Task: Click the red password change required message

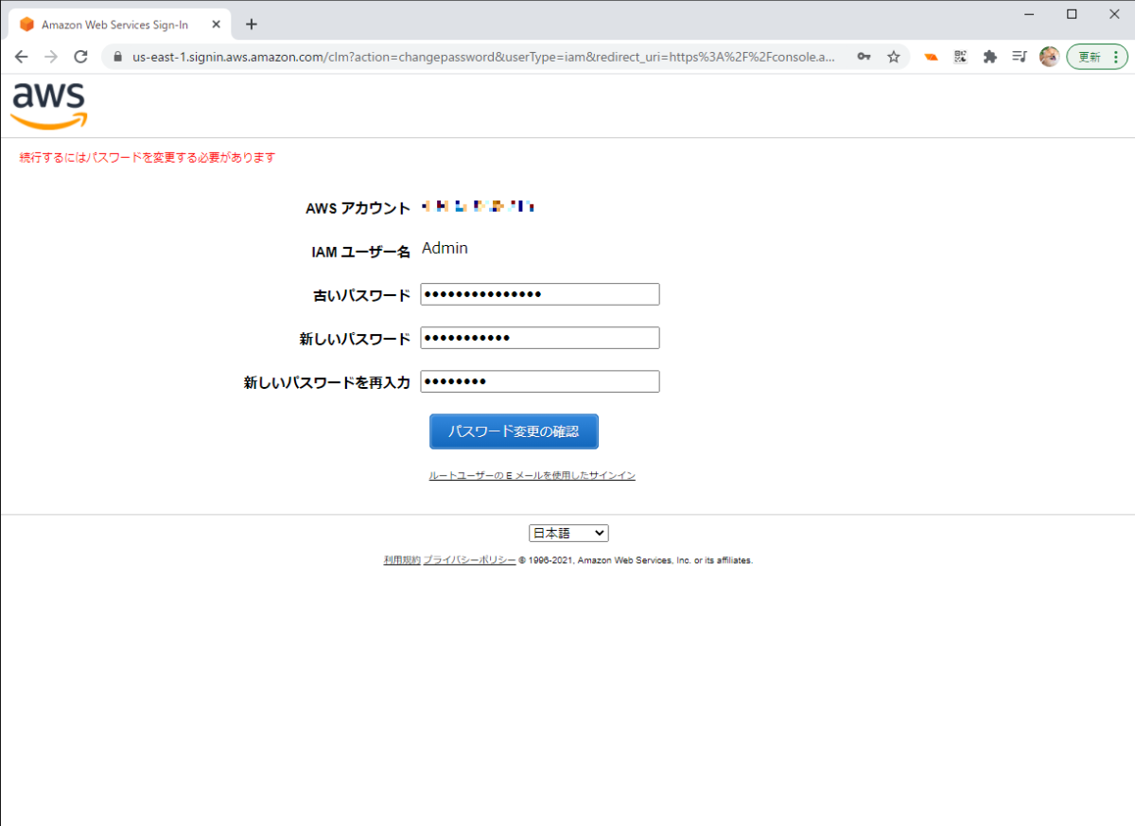Action: (148, 158)
